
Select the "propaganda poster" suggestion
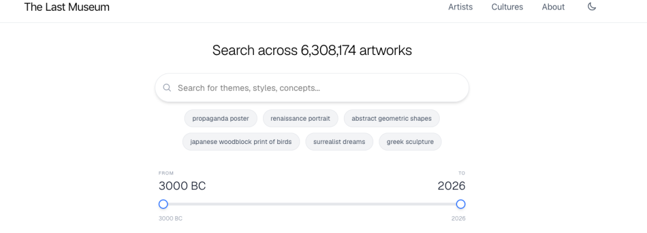pyautogui.click(x=220, y=118)
